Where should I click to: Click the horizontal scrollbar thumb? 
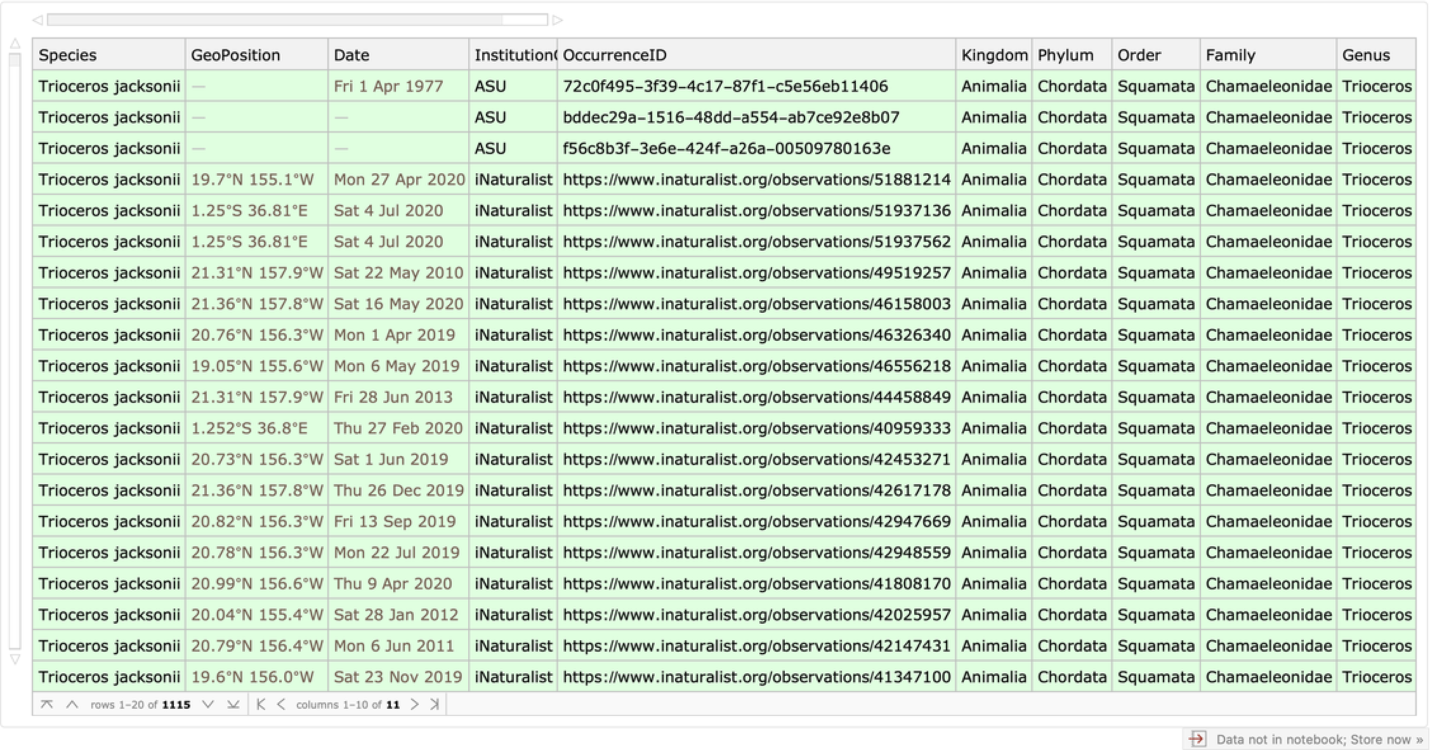[x=275, y=20]
